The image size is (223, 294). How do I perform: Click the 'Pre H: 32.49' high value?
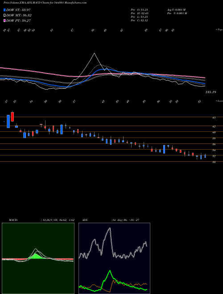(140, 13)
